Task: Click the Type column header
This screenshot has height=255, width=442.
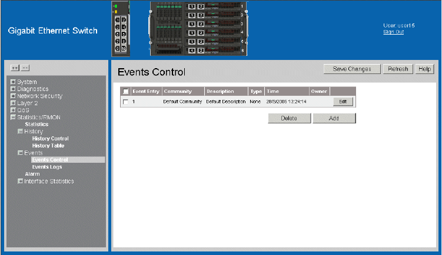Action: tap(256, 91)
